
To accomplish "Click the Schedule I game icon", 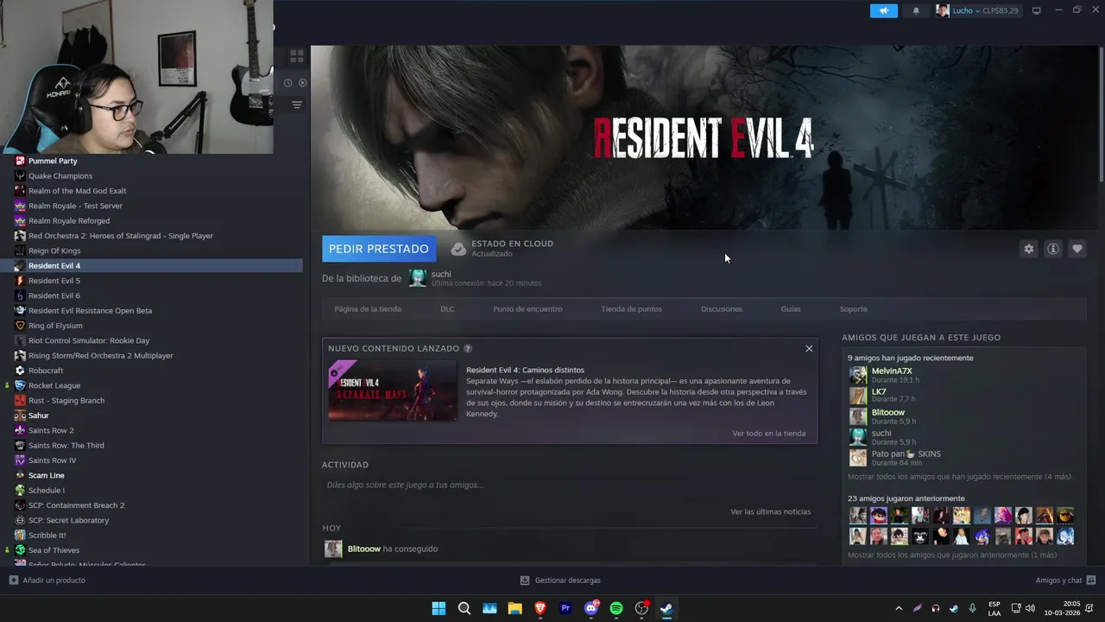I will coord(20,491).
